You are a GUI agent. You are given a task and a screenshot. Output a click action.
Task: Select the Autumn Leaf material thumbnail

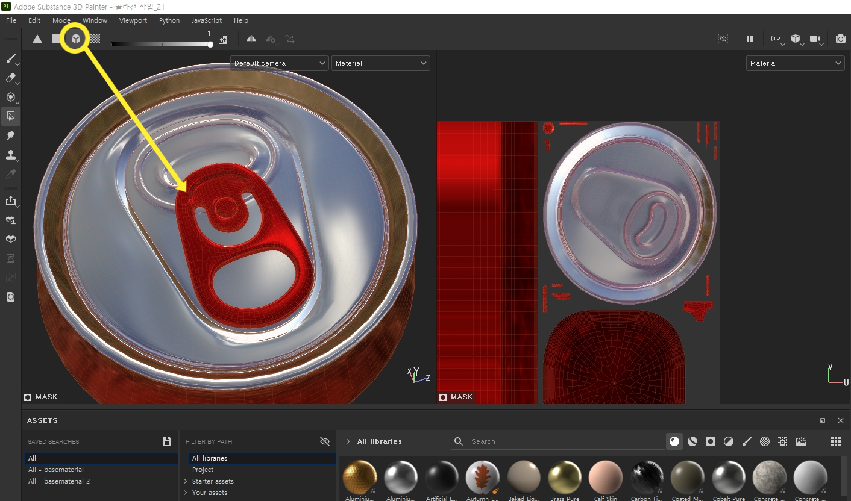483,478
